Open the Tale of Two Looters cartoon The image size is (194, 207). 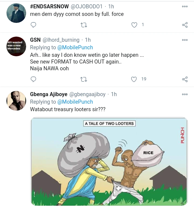click(109, 162)
